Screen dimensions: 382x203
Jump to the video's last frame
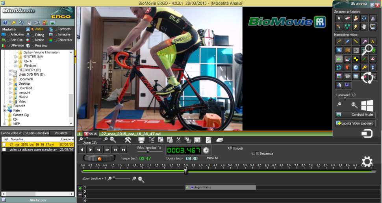124,150
